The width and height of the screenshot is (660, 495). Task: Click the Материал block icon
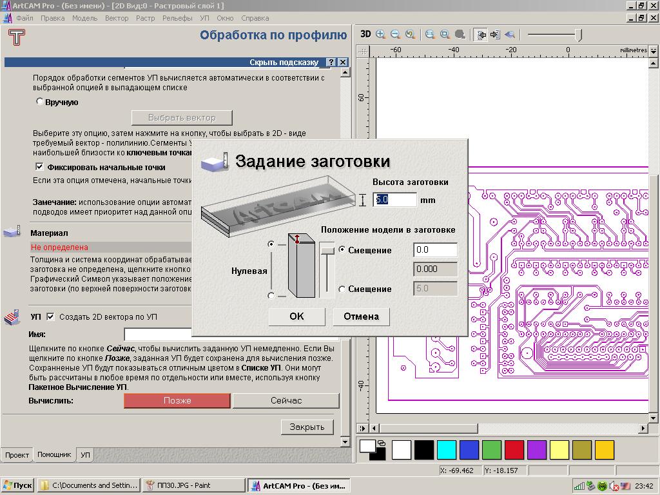pyautogui.click(x=12, y=231)
